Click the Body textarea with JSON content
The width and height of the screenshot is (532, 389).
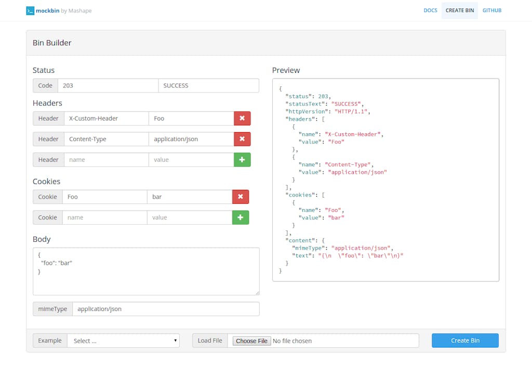[x=145, y=271]
